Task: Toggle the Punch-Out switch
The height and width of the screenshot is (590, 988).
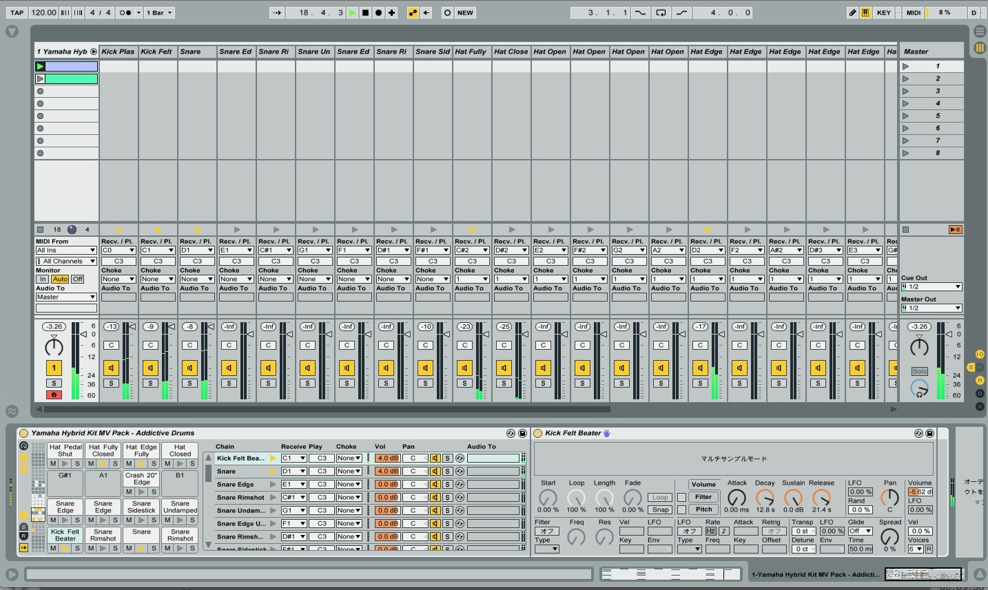Action: point(681,12)
